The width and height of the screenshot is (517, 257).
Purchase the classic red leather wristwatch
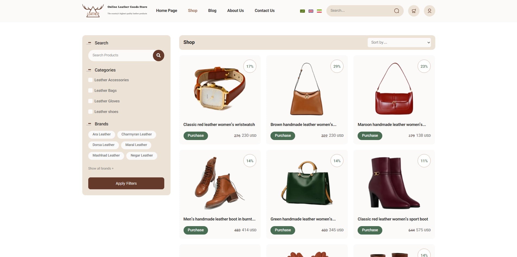coord(196,136)
